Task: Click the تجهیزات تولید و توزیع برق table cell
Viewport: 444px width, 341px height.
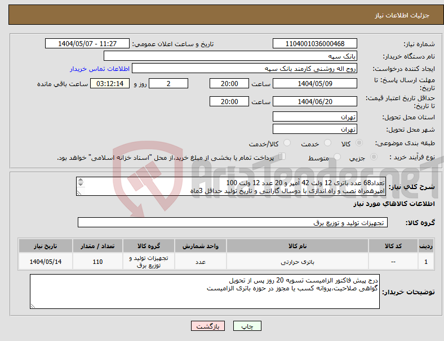Action: click(149, 262)
